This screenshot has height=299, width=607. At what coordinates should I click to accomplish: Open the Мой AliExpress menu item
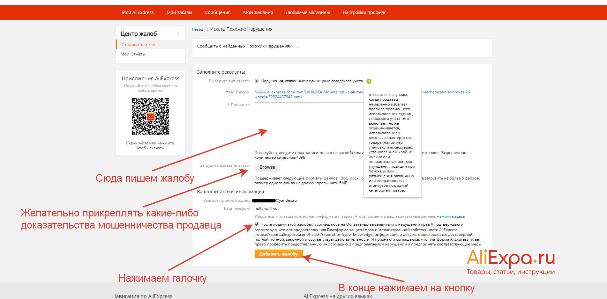[138, 12]
